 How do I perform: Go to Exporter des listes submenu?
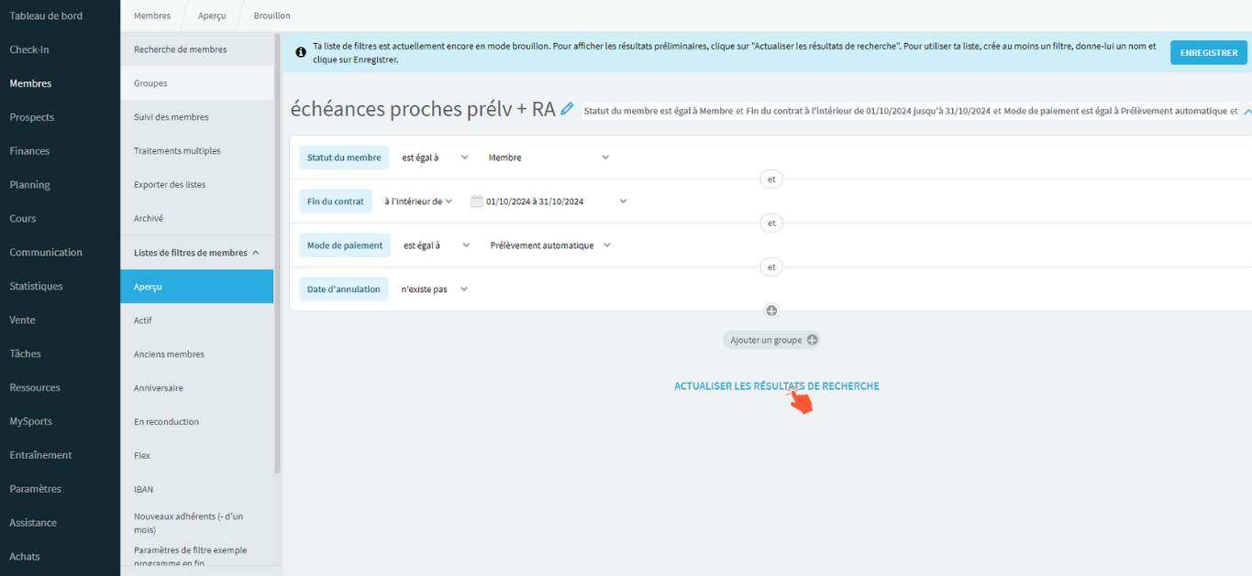[x=196, y=185]
